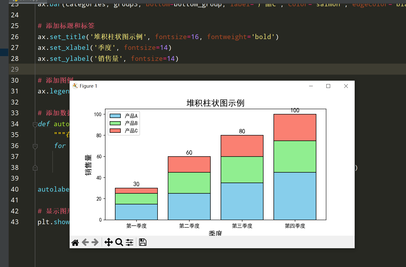Click the 产品A blue legend swatch

(115, 116)
